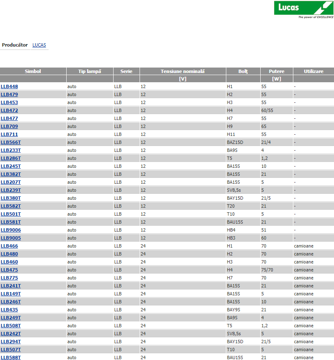Click the Lucas logo image
The height and width of the screenshot is (360, 334).
(304, 10)
